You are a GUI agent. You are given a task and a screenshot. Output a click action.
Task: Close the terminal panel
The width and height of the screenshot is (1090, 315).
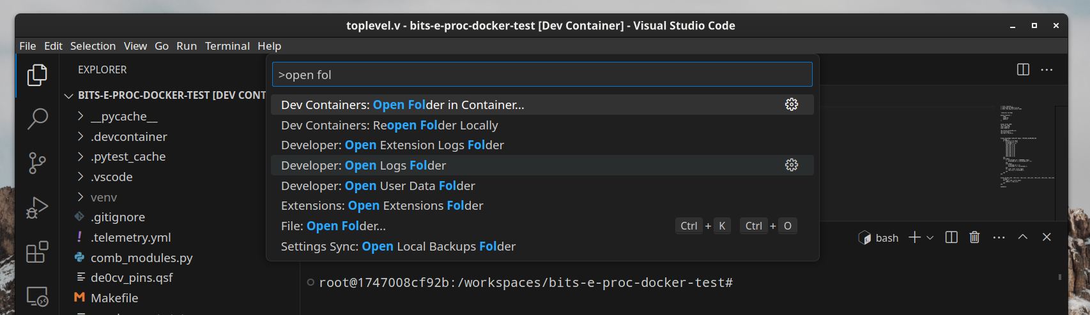pos(1047,237)
